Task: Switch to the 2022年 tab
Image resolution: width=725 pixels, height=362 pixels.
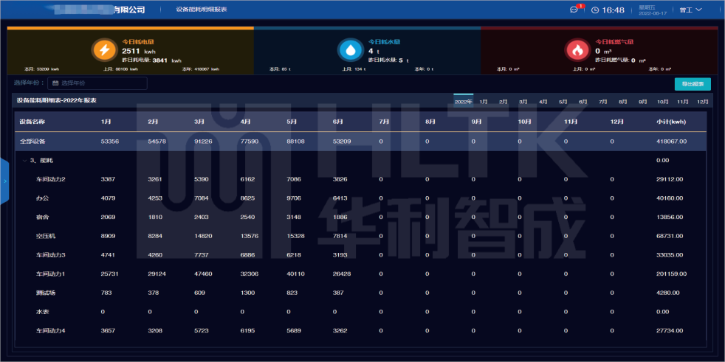Action: (463, 101)
